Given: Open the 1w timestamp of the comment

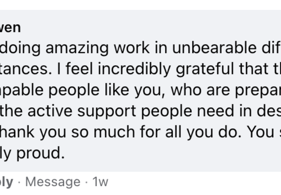Looking at the screenshot, I should 100,181.
